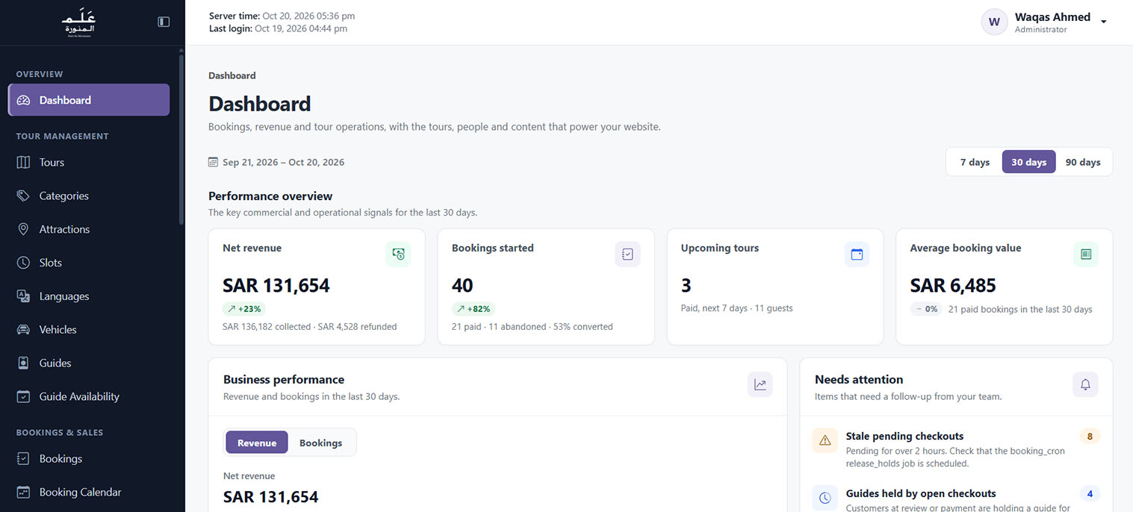The image size is (1133, 512).
Task: Click the sidebar scrollbar
Action: [181, 138]
